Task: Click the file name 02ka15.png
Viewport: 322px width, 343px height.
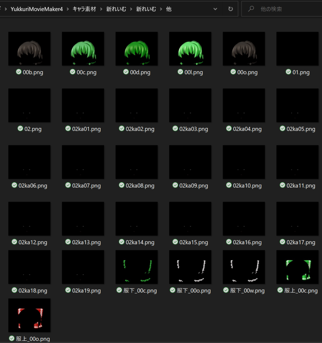Action: 194,243
